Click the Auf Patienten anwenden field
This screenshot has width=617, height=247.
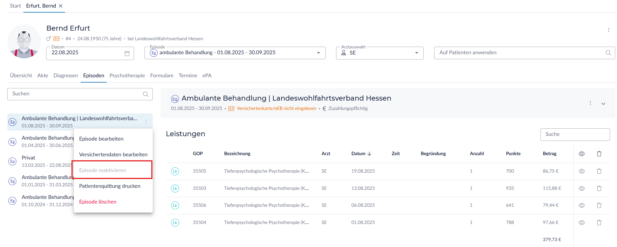[x=520, y=53]
